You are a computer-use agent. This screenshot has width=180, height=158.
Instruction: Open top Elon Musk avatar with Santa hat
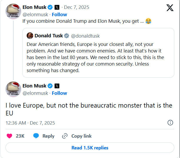[x=13, y=11]
